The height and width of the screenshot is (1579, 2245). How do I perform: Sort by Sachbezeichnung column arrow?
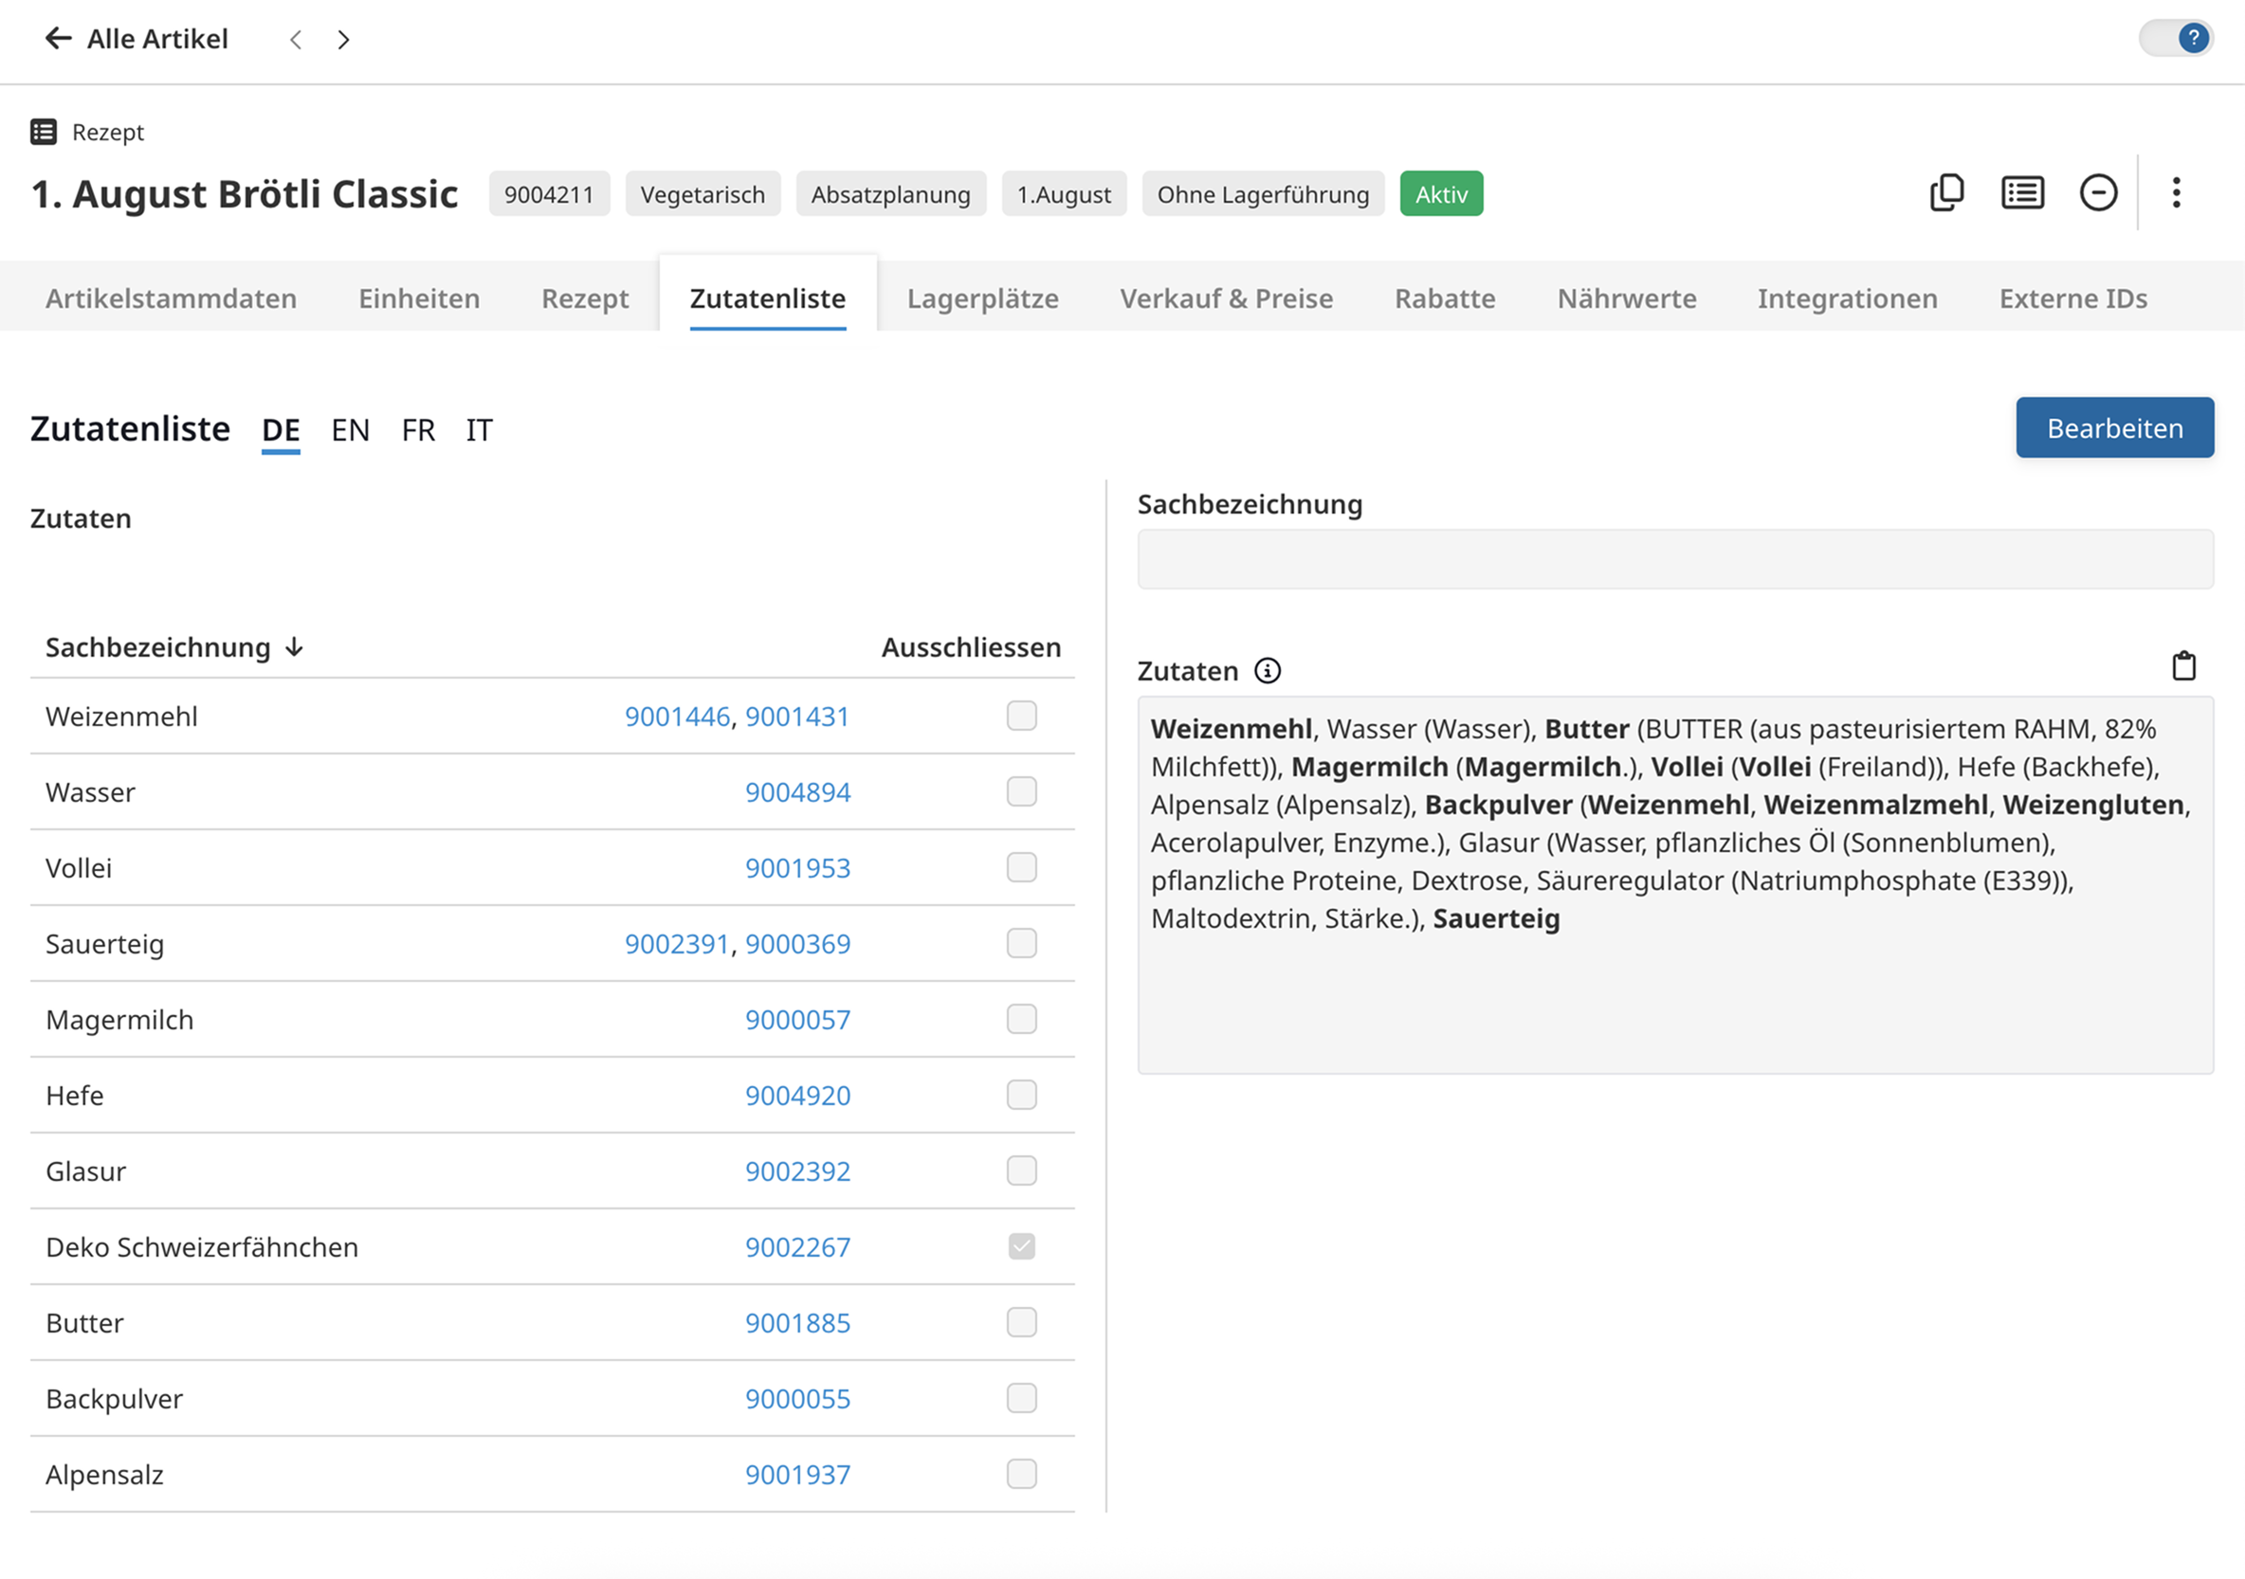tap(294, 647)
